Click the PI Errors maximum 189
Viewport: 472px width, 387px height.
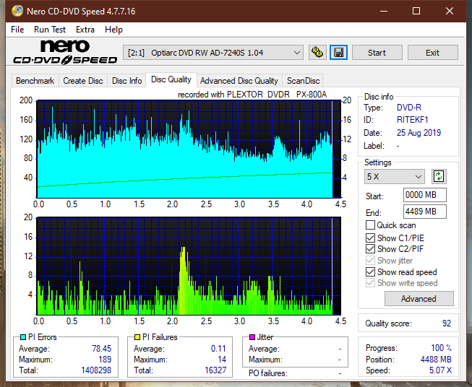click(x=105, y=360)
